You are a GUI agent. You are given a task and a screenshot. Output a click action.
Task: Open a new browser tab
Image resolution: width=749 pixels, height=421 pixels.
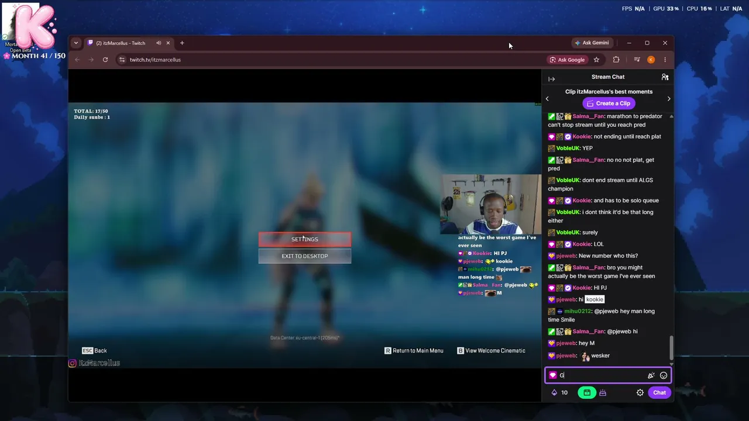pyautogui.click(x=182, y=43)
